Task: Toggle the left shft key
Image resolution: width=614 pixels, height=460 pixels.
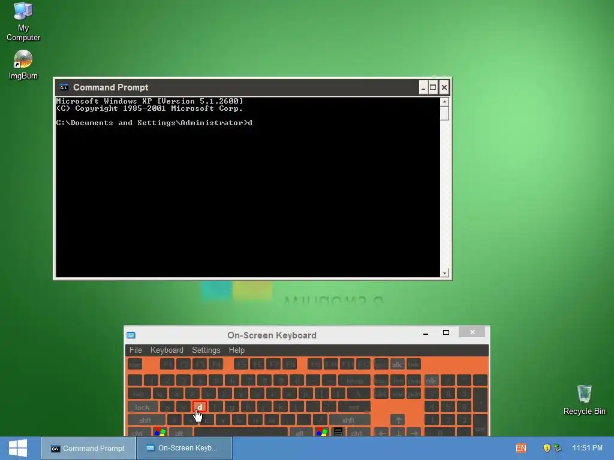Action: click(146, 420)
